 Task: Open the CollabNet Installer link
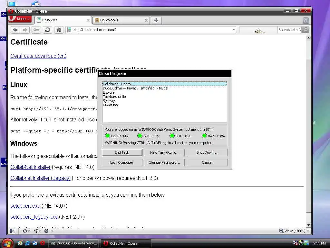click(x=31, y=167)
